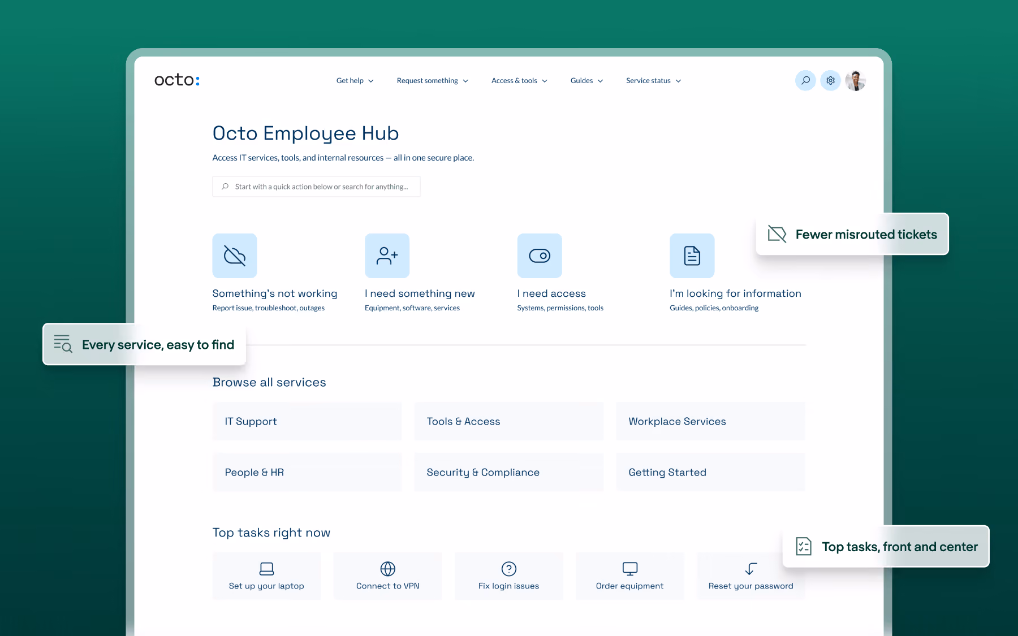Image resolution: width=1018 pixels, height=636 pixels.
Task: Select the Security & Compliance card
Action: tap(509, 472)
